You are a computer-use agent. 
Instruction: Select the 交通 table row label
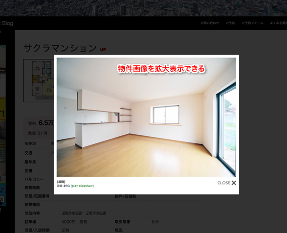point(28,153)
